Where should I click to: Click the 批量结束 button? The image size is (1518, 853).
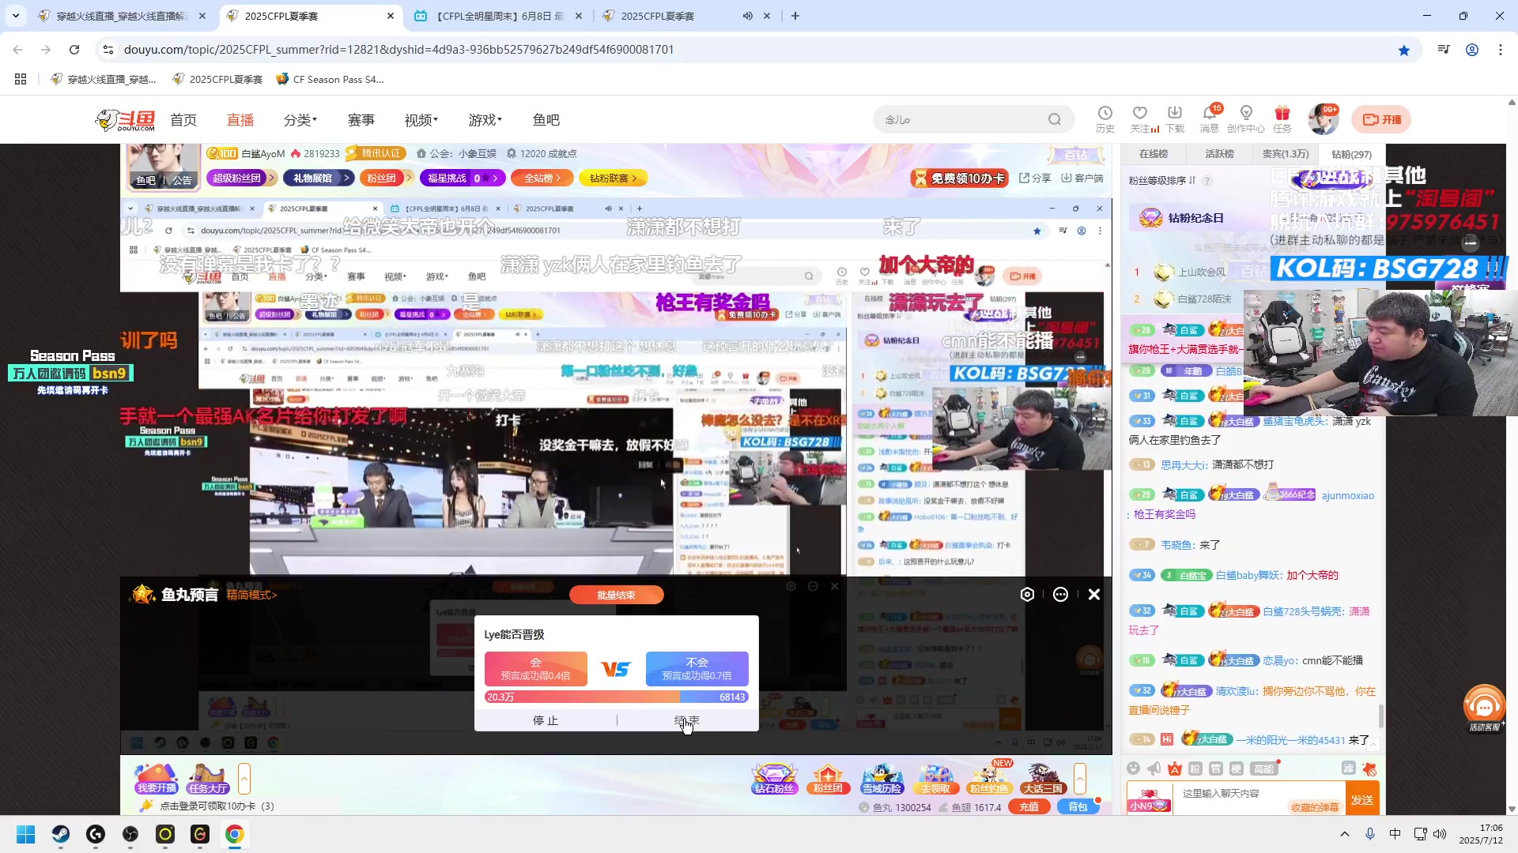(616, 595)
